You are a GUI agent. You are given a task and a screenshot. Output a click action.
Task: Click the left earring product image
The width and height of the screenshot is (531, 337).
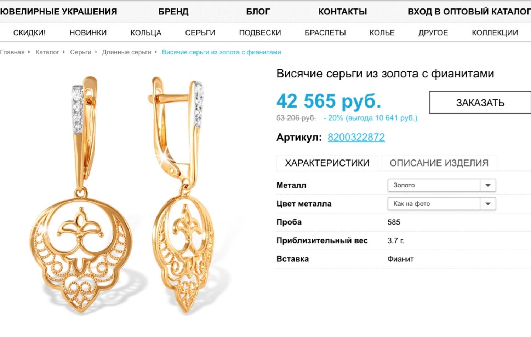(x=81, y=194)
